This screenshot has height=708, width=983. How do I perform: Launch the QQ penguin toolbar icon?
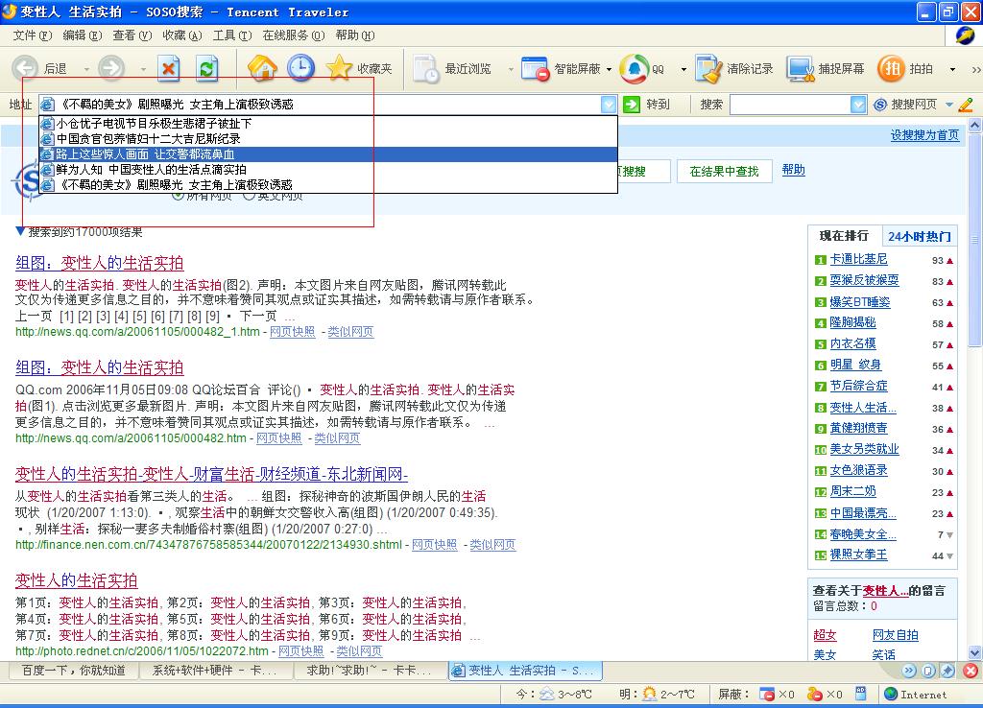[634, 68]
